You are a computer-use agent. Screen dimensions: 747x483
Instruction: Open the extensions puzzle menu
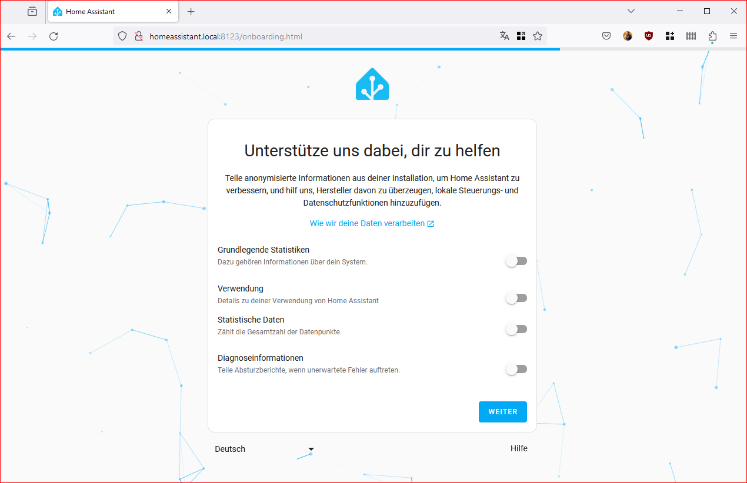coord(712,36)
